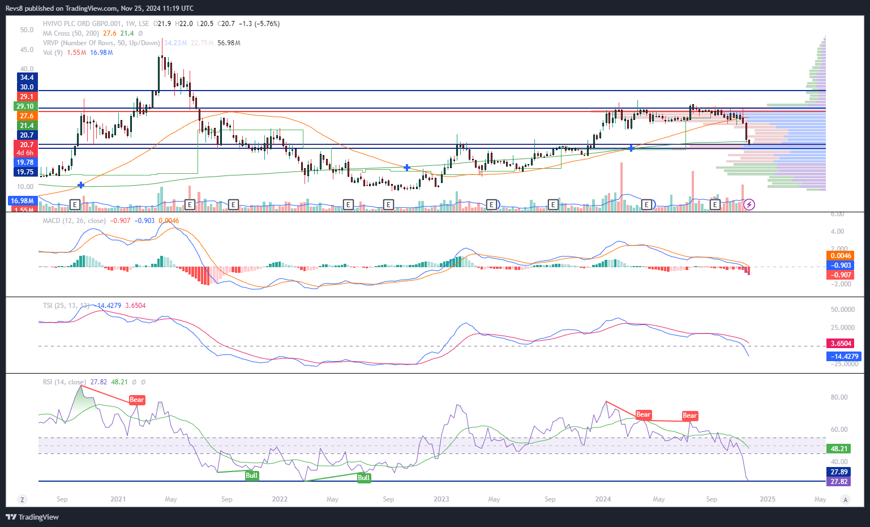Select the RSI (14, close) legend
The image size is (870, 527).
(x=65, y=382)
